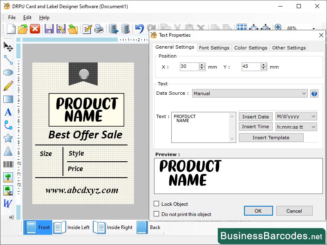This screenshot has height=245, width=327.
Task: Select the Pencil drawing tool
Action: [x=7, y=86]
